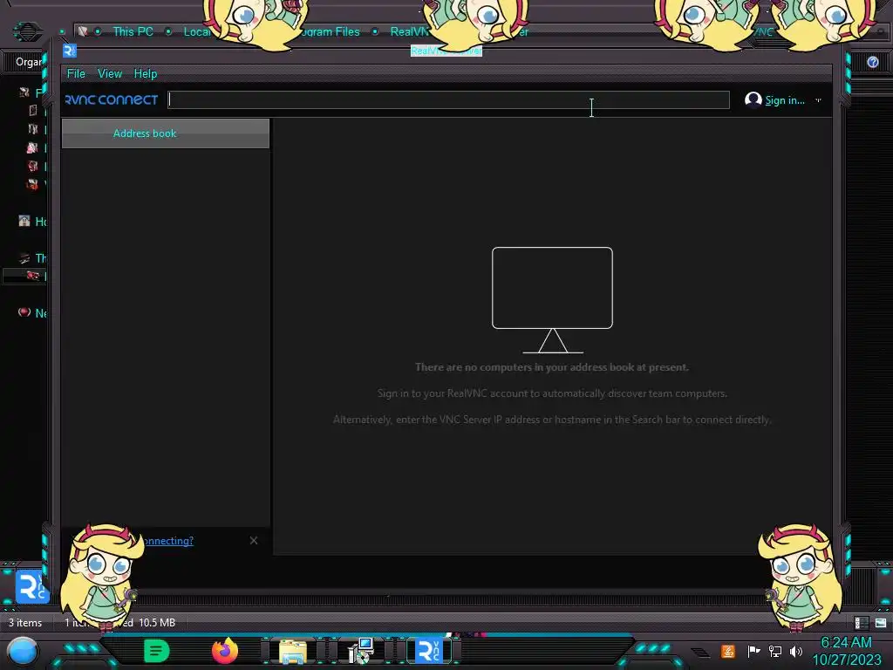Switch Explorer to details view icon
This screenshot has height=670, width=893.
(861, 623)
